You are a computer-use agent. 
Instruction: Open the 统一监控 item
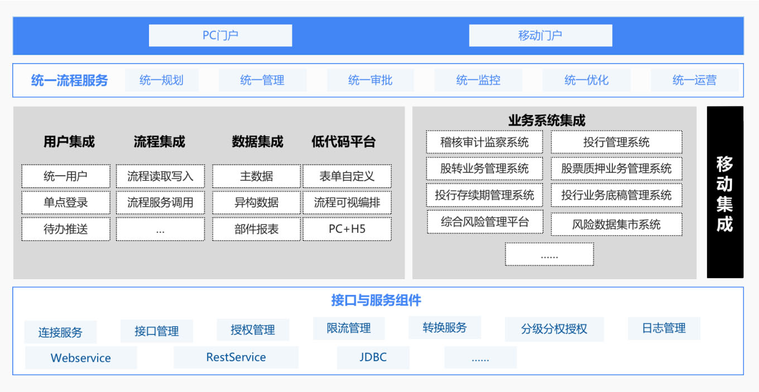tap(478, 80)
